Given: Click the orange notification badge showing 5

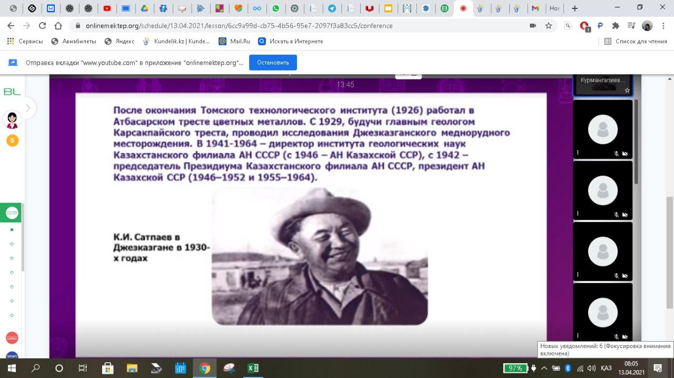Looking at the screenshot, I should click(x=12, y=140).
